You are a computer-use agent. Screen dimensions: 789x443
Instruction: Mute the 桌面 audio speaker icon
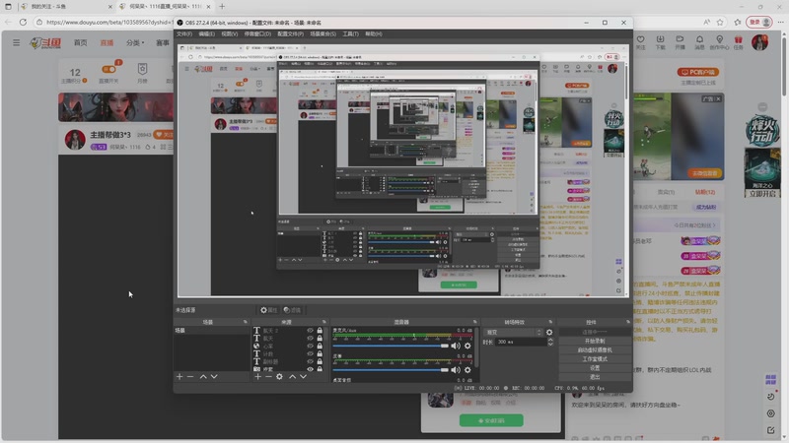[x=456, y=370]
